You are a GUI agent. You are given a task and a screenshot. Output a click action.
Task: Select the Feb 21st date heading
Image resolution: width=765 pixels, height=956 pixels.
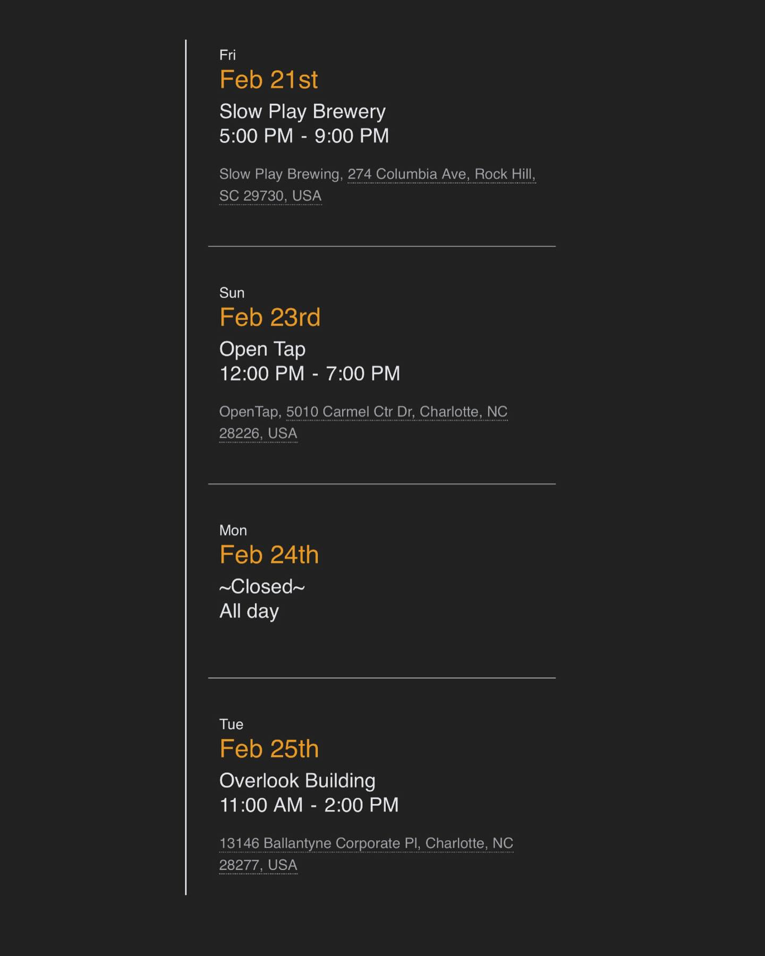(268, 80)
